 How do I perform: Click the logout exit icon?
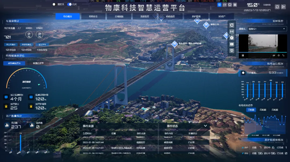[283, 7]
